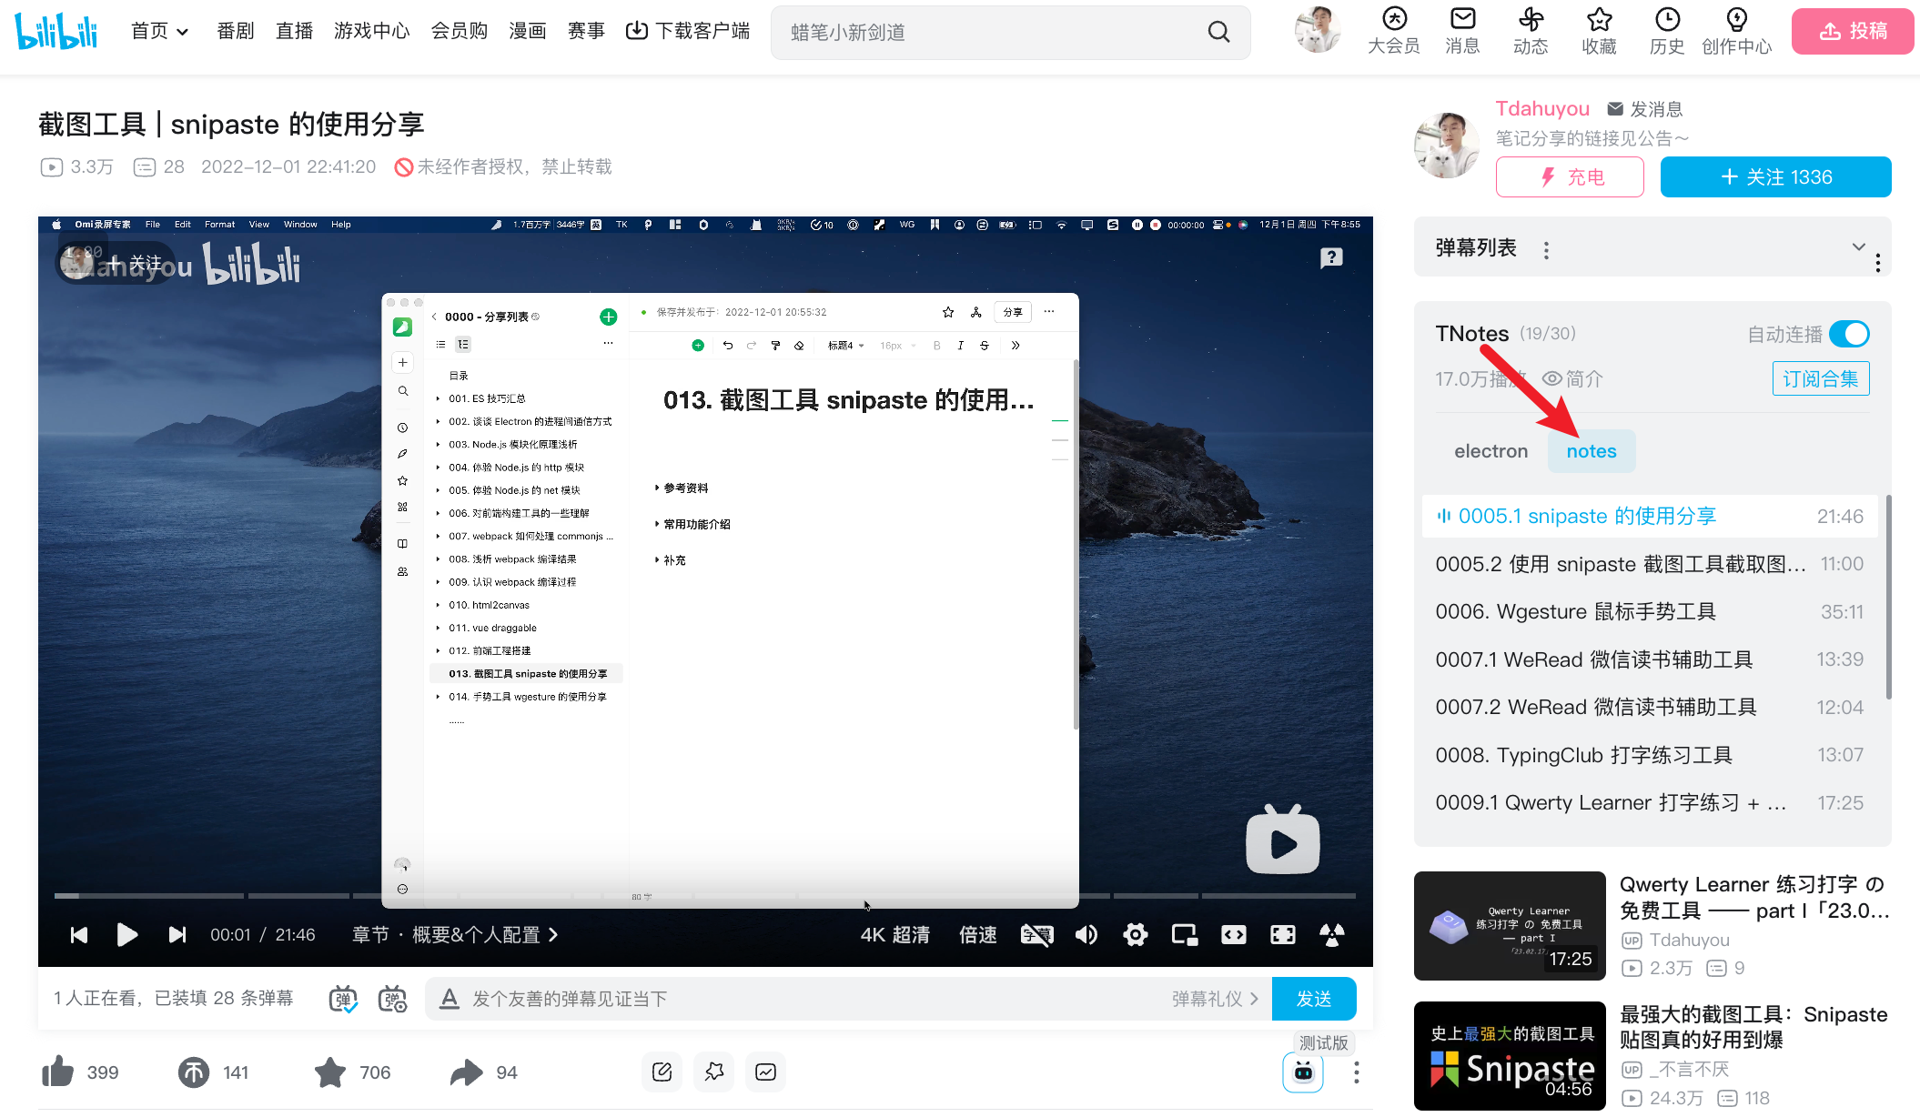The height and width of the screenshot is (1117, 1920).
Task: Enter fullscreen mode
Action: click(1332, 934)
